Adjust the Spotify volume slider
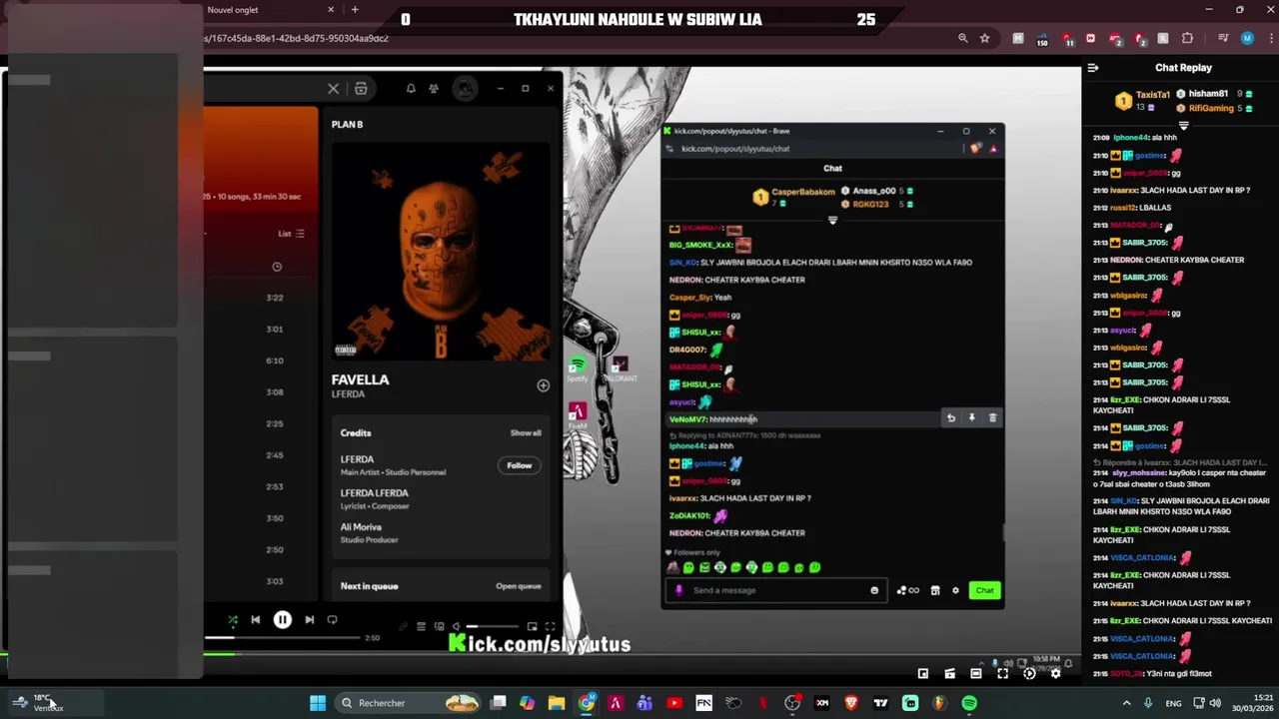Image resolution: width=1279 pixels, height=719 pixels. [x=493, y=627]
